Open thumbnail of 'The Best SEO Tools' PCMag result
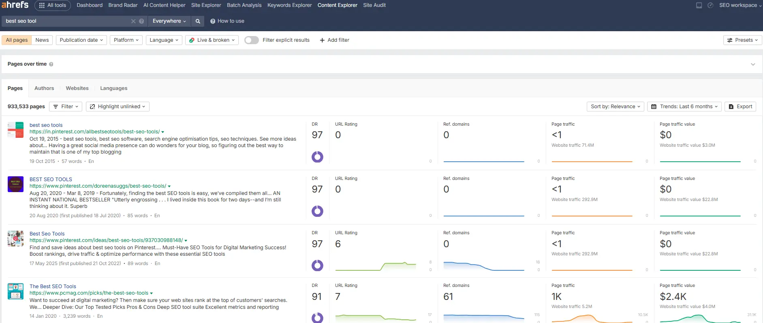This screenshot has height=323, width=763. coord(15,291)
